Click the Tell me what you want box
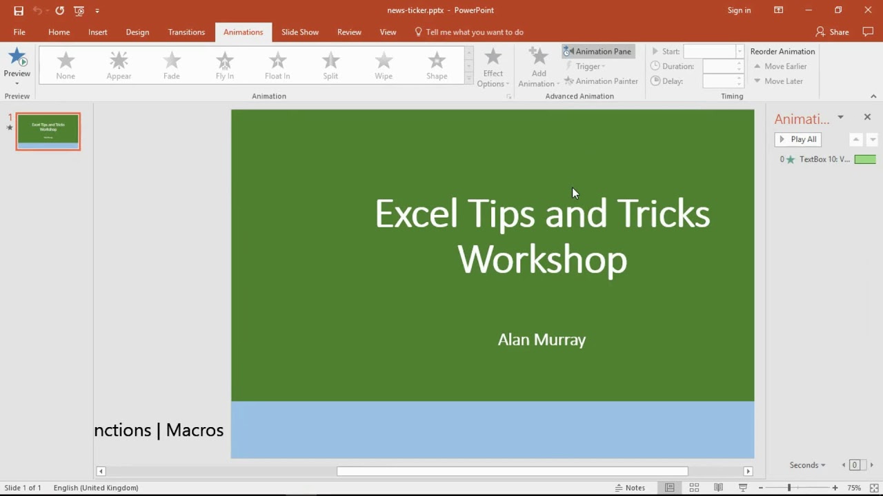This screenshot has width=883, height=496. pos(468,32)
